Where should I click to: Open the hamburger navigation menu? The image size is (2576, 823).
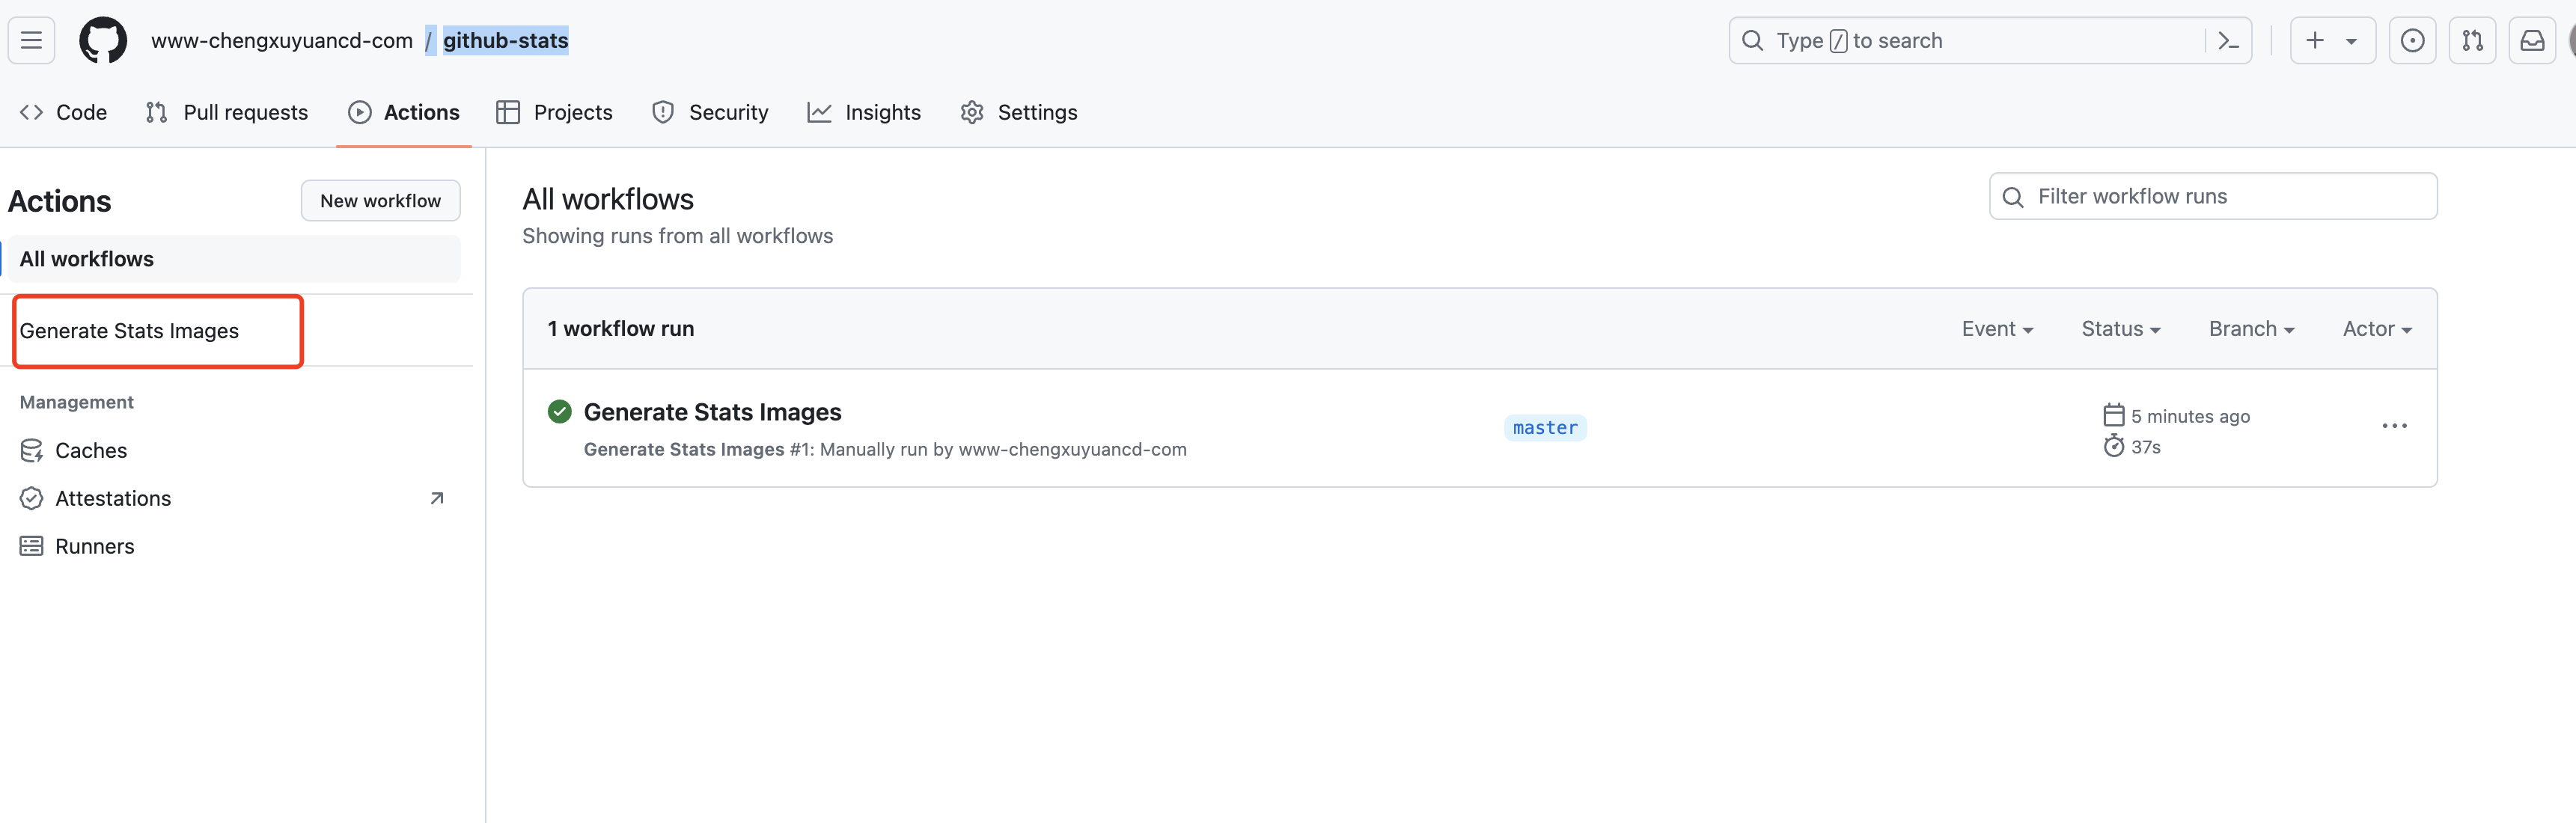tap(31, 41)
